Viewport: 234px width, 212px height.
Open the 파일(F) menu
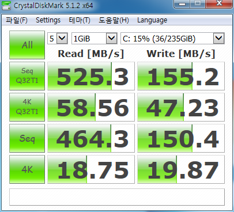pyautogui.click(x=17, y=20)
